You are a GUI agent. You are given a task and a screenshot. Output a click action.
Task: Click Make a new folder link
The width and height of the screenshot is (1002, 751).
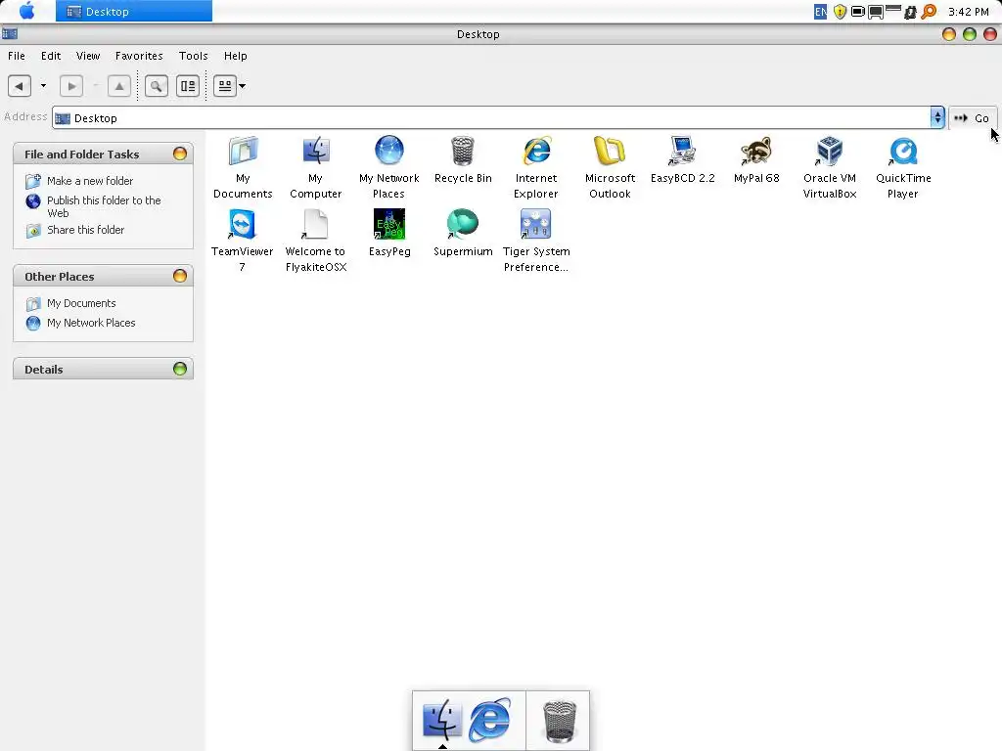(x=89, y=181)
